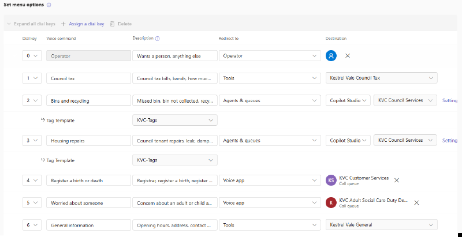
Task: Click the Delete button in toolbar
Action: click(x=121, y=24)
